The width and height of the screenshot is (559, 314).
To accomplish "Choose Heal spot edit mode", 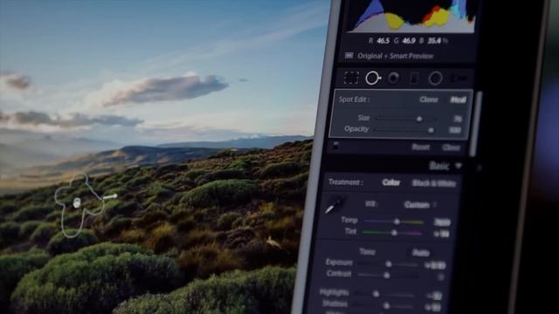I will click(x=458, y=100).
